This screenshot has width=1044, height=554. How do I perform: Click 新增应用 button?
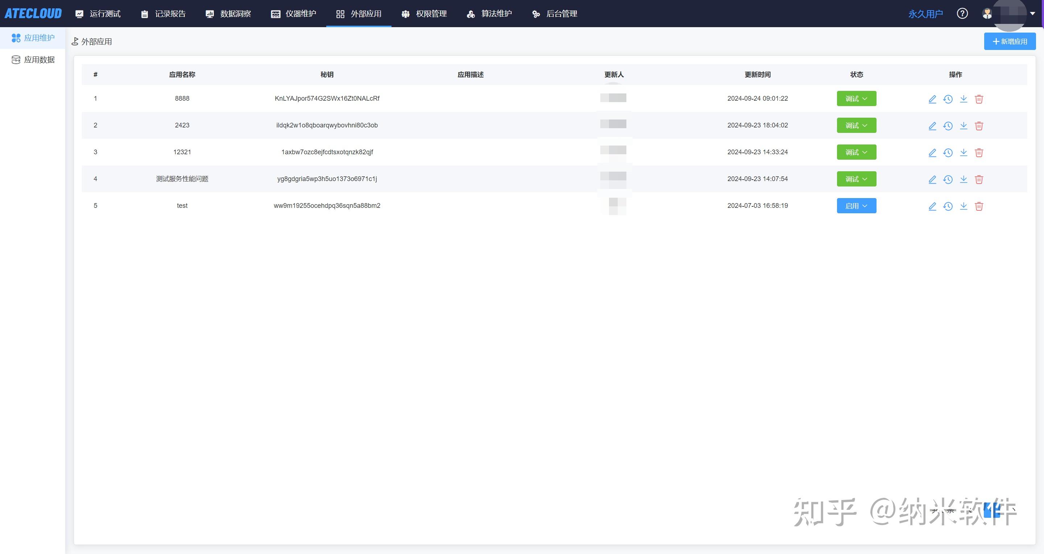coord(1010,41)
